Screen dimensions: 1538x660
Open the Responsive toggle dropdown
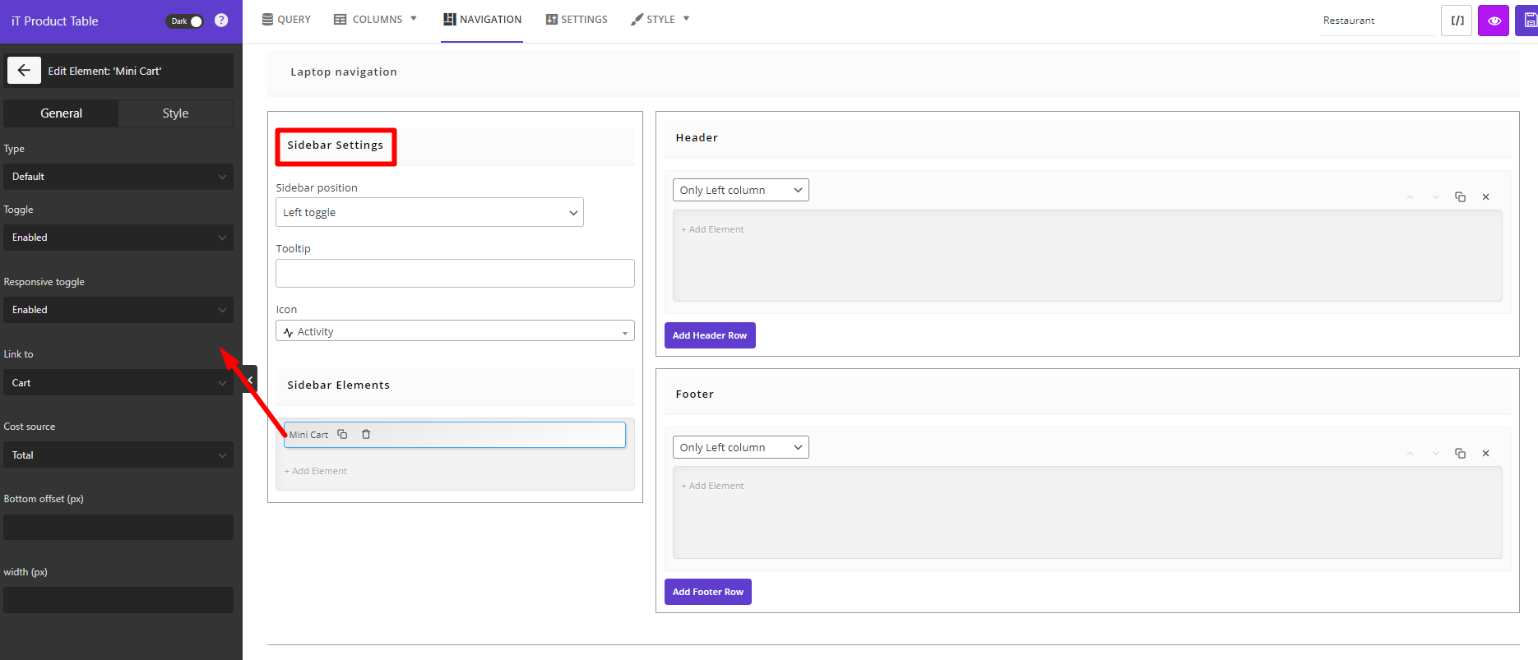(x=118, y=310)
